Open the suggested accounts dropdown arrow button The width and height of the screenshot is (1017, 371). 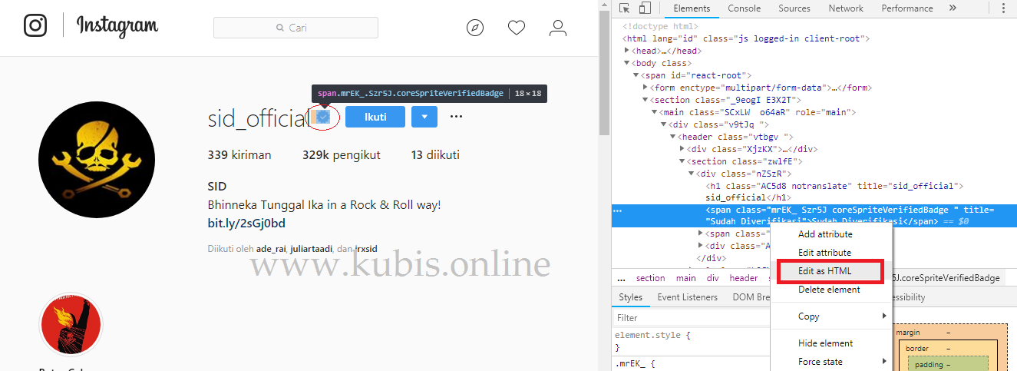(424, 117)
